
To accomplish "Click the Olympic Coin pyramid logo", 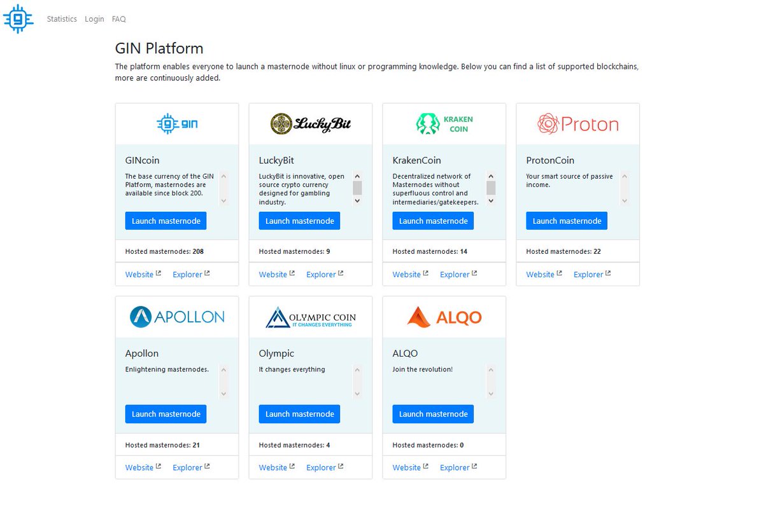I will pos(310,317).
